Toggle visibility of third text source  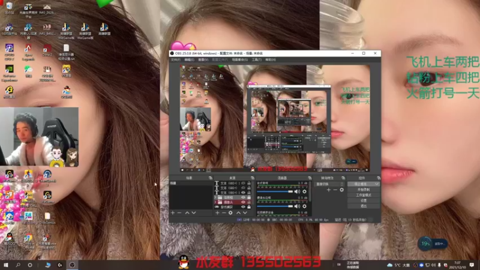243,193
